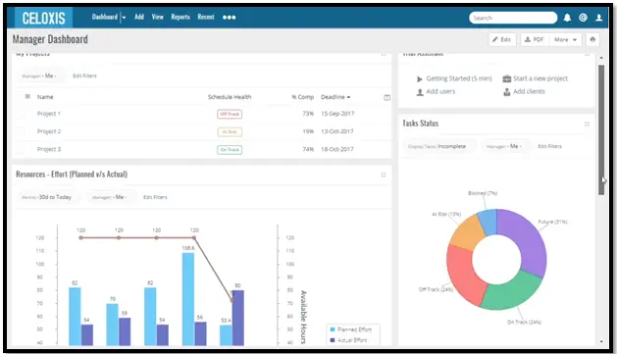
Task: Click the Add users link
Action: tap(440, 91)
